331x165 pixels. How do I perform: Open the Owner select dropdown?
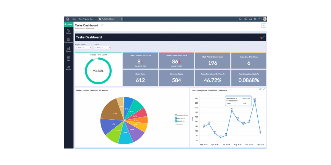coord(103,47)
